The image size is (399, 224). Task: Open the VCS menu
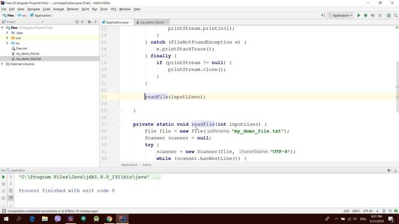(113, 9)
